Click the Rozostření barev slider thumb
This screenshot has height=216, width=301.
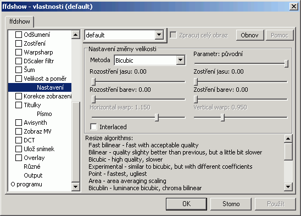(x=93, y=99)
